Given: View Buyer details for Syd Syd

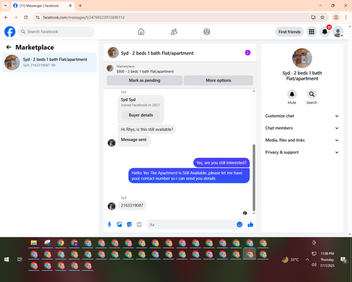Looking at the screenshot, I should [141, 115].
